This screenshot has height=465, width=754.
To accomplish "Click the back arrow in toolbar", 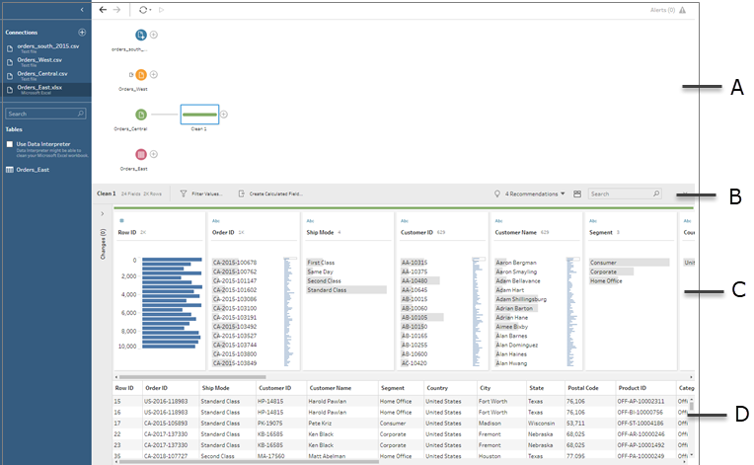I will (x=103, y=10).
